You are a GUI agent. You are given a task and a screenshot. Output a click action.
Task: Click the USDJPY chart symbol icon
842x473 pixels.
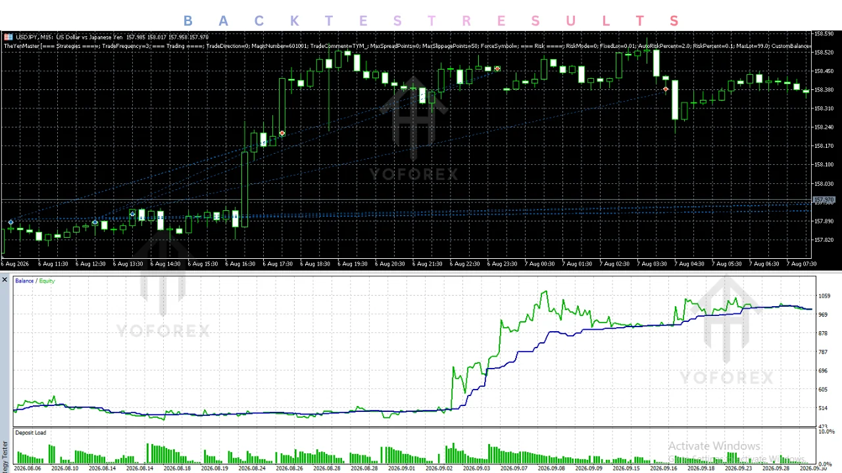(8, 37)
